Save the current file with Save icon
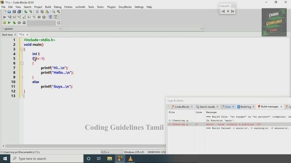 14,12
